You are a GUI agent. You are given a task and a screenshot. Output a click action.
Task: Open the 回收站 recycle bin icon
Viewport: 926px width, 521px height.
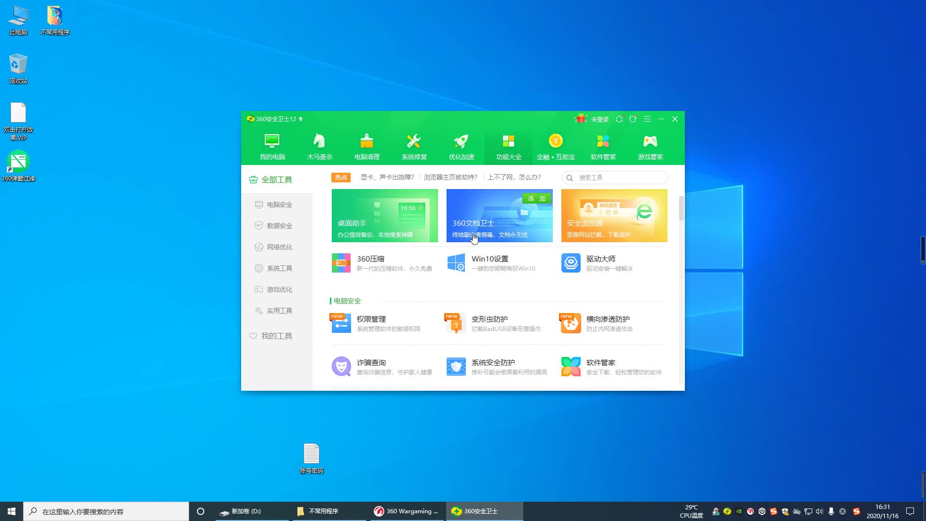18,69
